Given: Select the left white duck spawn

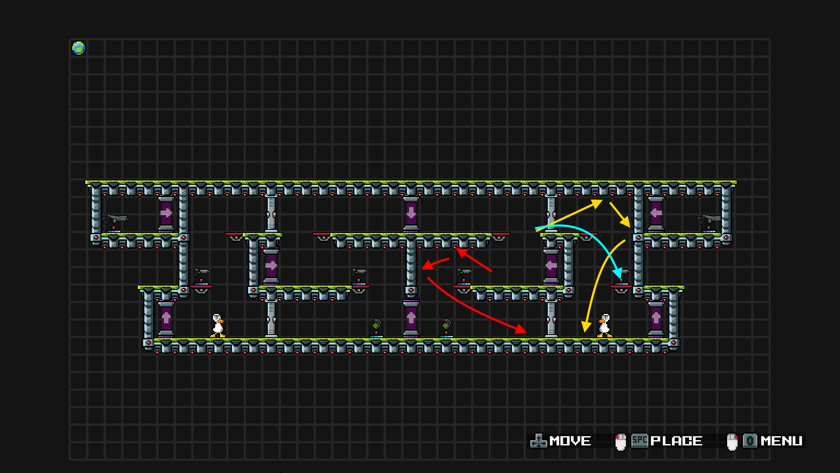Looking at the screenshot, I should point(218,326).
